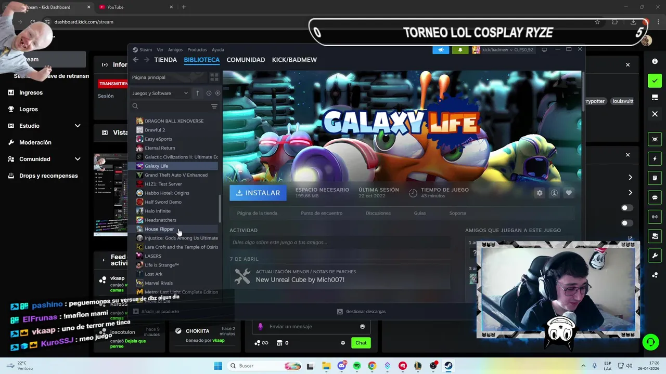Add Galaxy Life to favorites heart
The height and width of the screenshot is (374, 666).
(569, 193)
